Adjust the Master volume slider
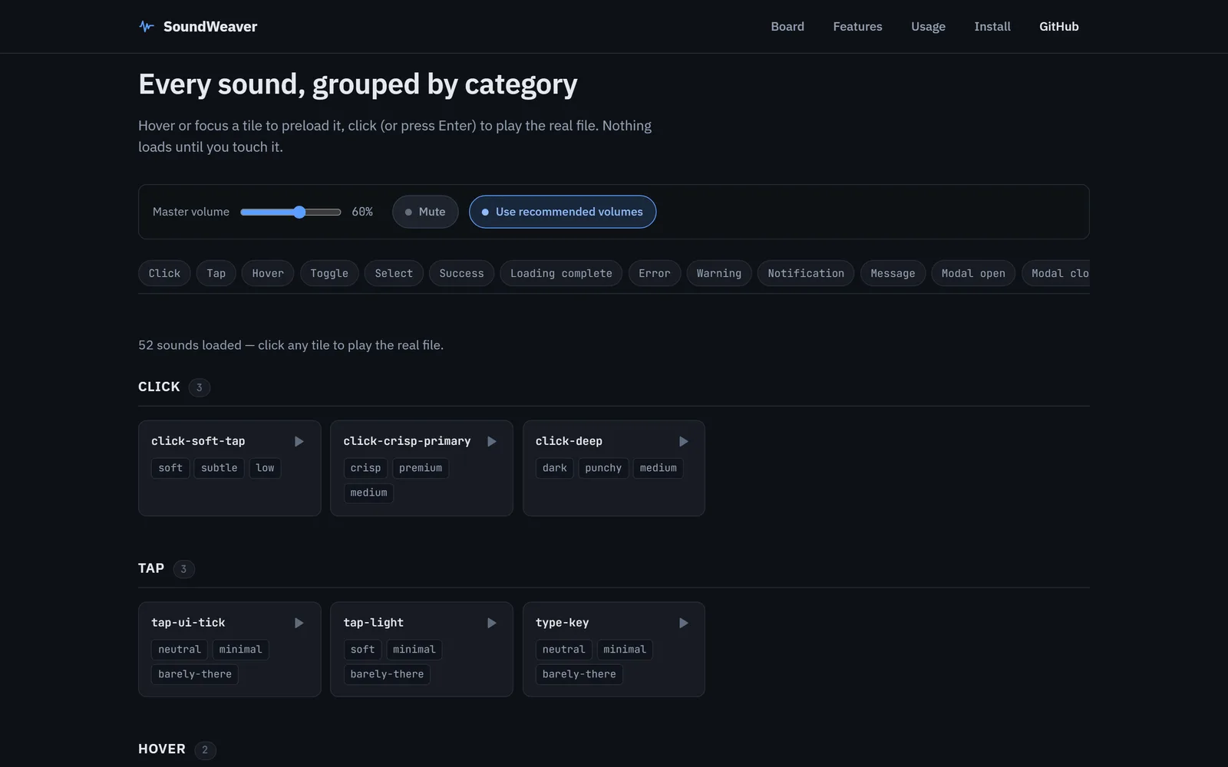The width and height of the screenshot is (1228, 767). tap(291, 212)
